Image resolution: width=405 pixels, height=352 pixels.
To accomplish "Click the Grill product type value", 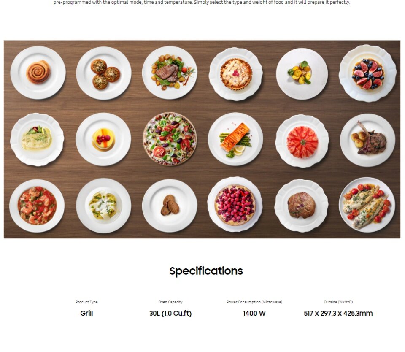I will (86, 313).
